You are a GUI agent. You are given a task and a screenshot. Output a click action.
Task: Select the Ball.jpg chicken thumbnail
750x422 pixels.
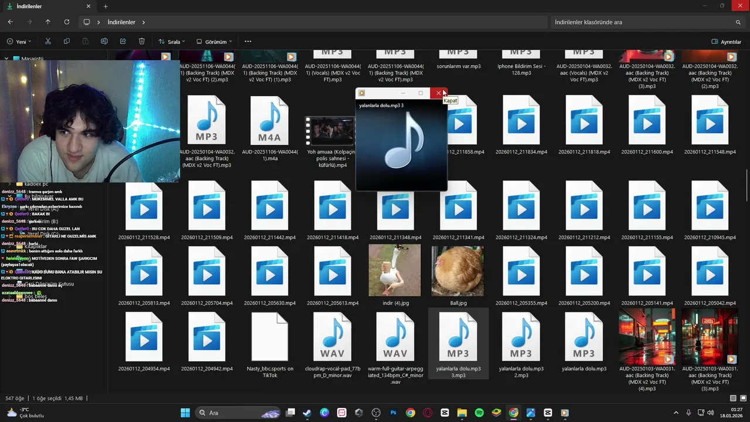coord(458,271)
